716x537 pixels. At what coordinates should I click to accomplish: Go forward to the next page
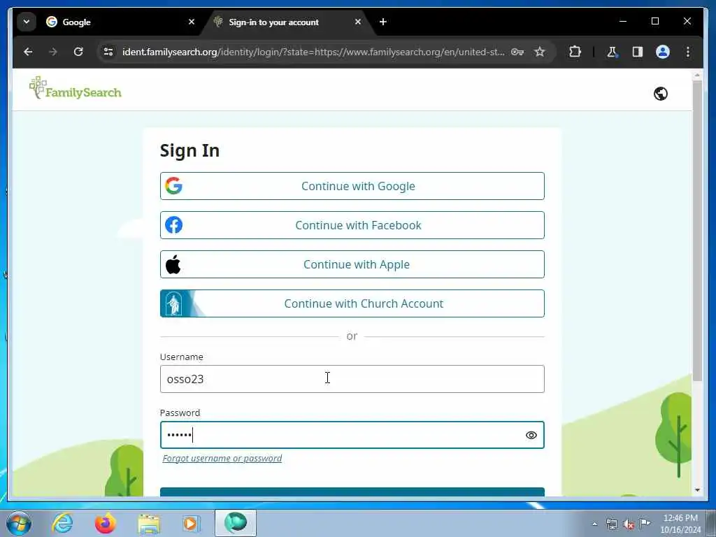point(53,52)
